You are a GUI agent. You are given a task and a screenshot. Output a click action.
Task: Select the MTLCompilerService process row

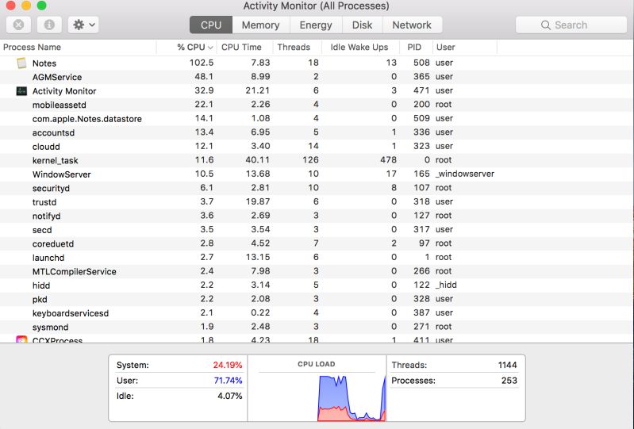(317, 271)
